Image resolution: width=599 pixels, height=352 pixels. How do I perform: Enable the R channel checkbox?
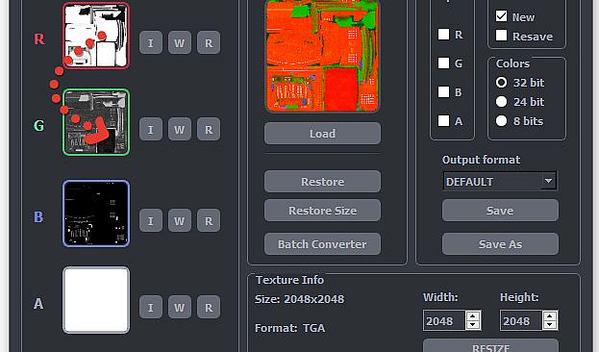point(443,34)
